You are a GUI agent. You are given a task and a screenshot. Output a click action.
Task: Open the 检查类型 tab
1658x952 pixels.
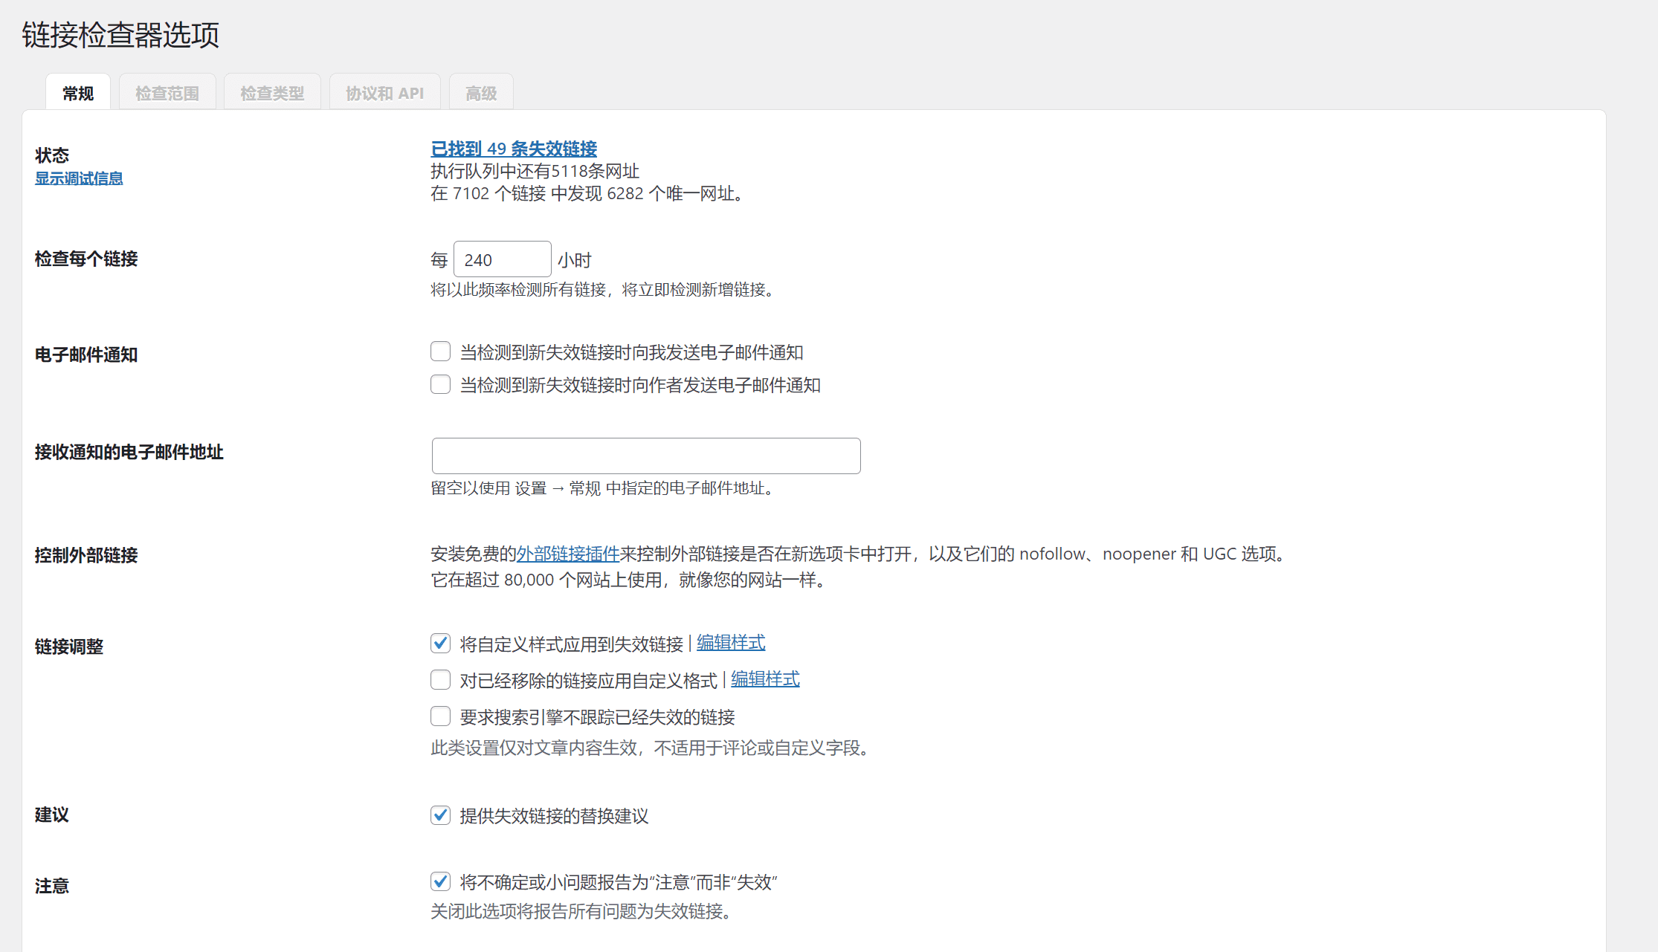tap(272, 91)
